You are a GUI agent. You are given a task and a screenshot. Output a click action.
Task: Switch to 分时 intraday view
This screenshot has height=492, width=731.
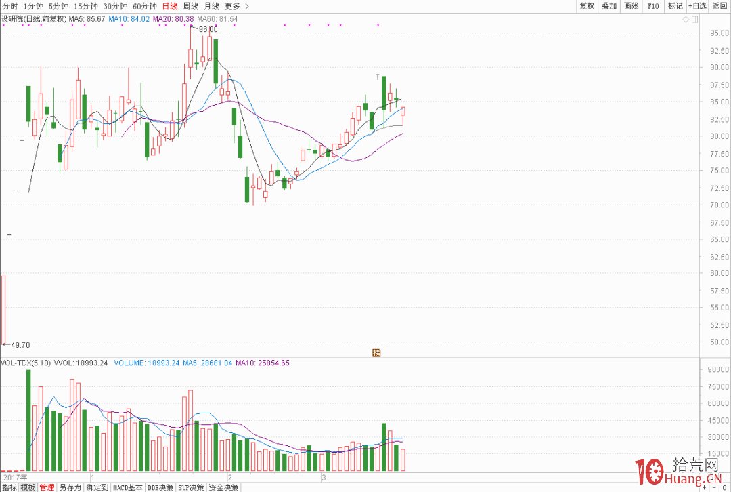click(x=10, y=6)
